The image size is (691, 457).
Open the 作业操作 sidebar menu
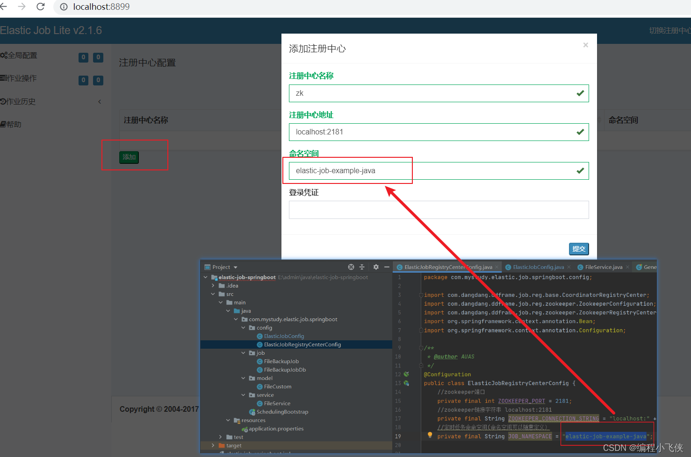[x=18, y=78]
